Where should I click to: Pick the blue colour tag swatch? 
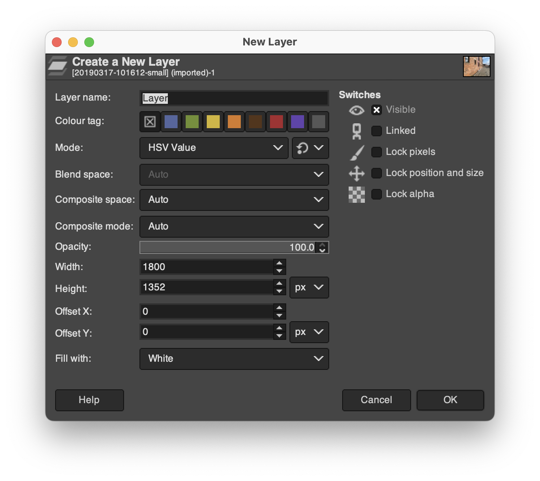coord(171,122)
